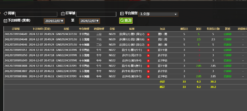
Task: Click the 訂單號 column header
Action: point(16,29)
